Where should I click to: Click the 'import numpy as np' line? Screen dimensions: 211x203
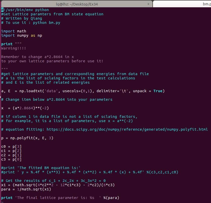pos(22,35)
